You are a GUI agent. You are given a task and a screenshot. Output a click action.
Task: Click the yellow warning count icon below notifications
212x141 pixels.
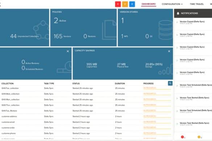[x=199, y=137]
